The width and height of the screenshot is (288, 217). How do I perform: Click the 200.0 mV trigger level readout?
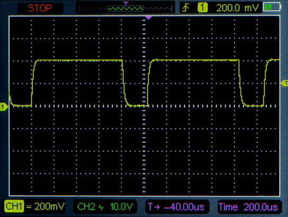pos(237,8)
